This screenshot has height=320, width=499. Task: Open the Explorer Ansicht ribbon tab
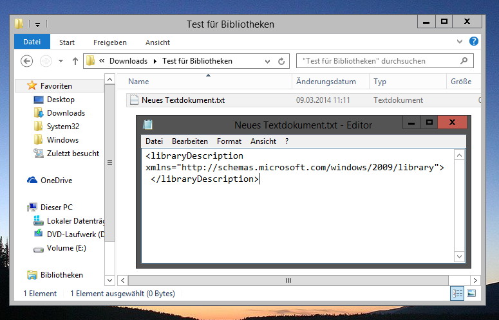[158, 42]
